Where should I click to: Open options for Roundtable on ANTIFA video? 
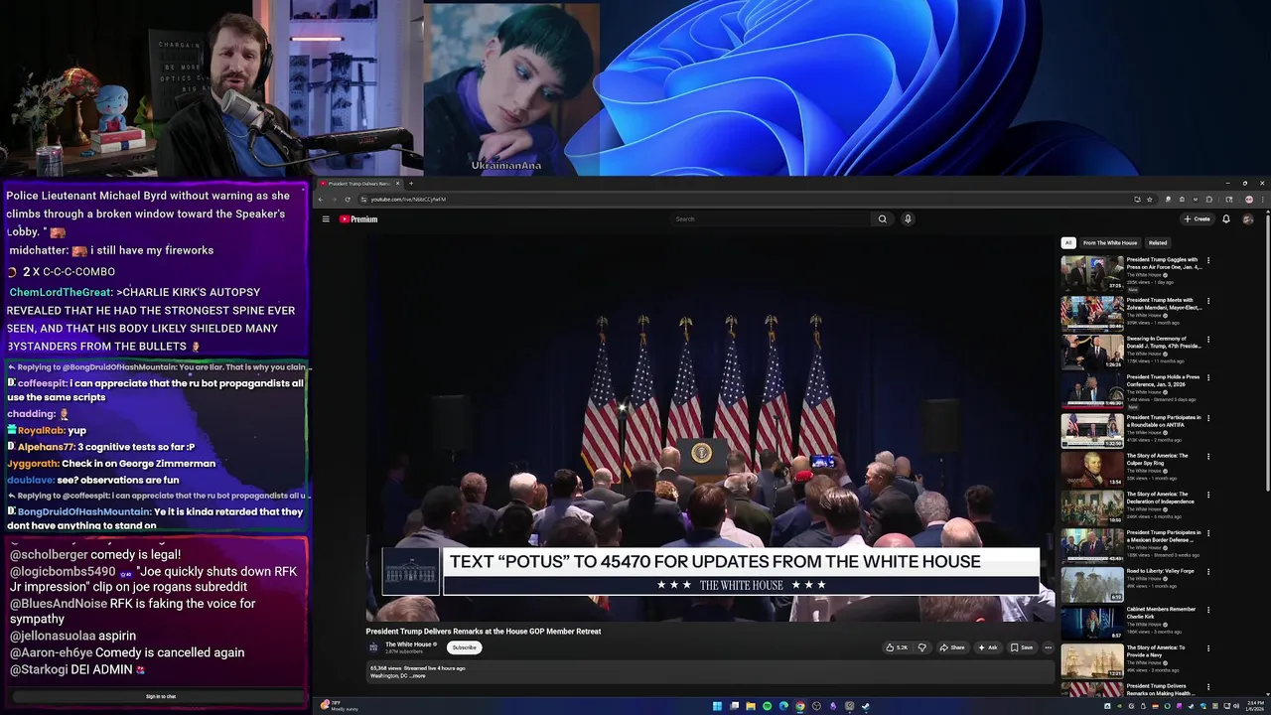click(x=1208, y=418)
